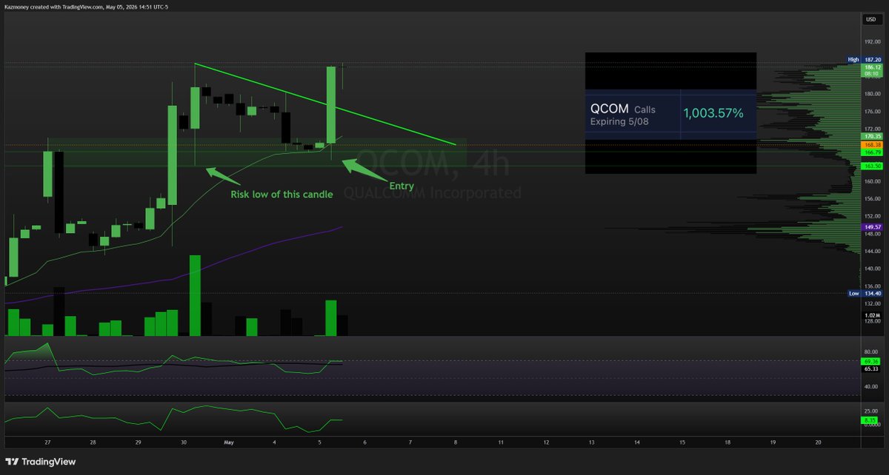Click the Low 134.40 price label
Screen dimensions: 889x475
pos(865,293)
